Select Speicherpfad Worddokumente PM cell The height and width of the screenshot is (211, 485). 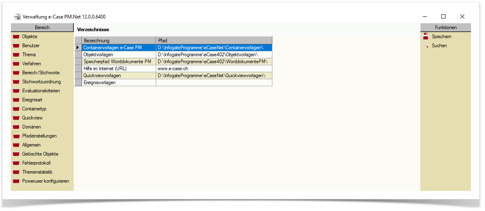pos(119,62)
